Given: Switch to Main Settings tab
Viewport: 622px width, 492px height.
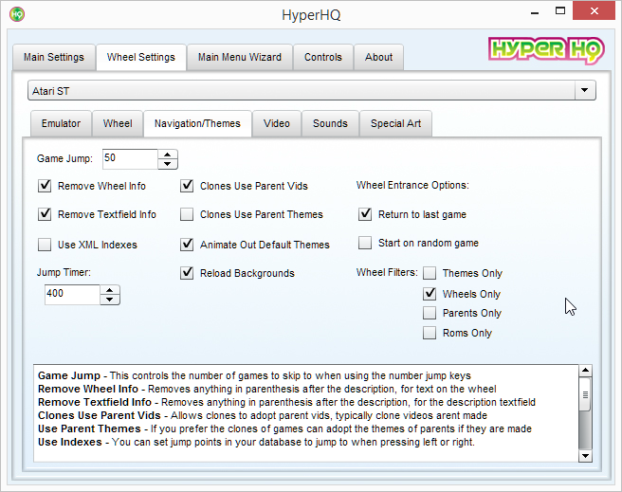Looking at the screenshot, I should pyautogui.click(x=53, y=57).
